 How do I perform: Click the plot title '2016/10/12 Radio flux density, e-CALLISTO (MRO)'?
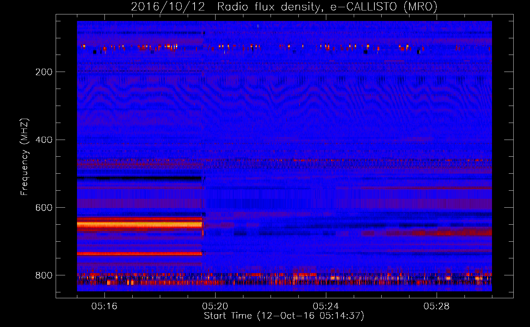coord(284,7)
